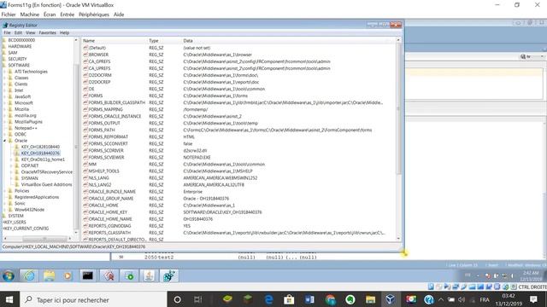This screenshot has width=547, height=307.
Task: Launch Microsoft Edge from host taskbar
Action: [x=269, y=299]
